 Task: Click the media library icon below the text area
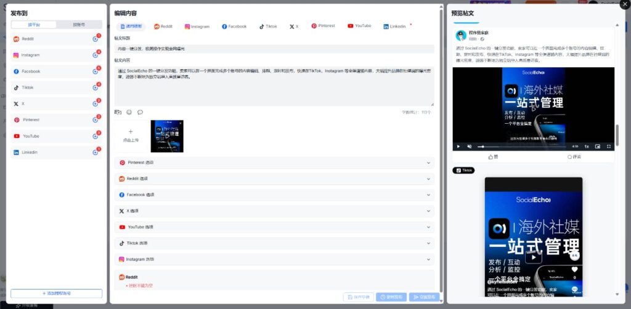pos(118,112)
